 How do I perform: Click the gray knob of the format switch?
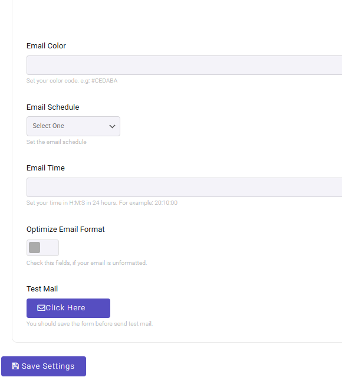coord(35,248)
